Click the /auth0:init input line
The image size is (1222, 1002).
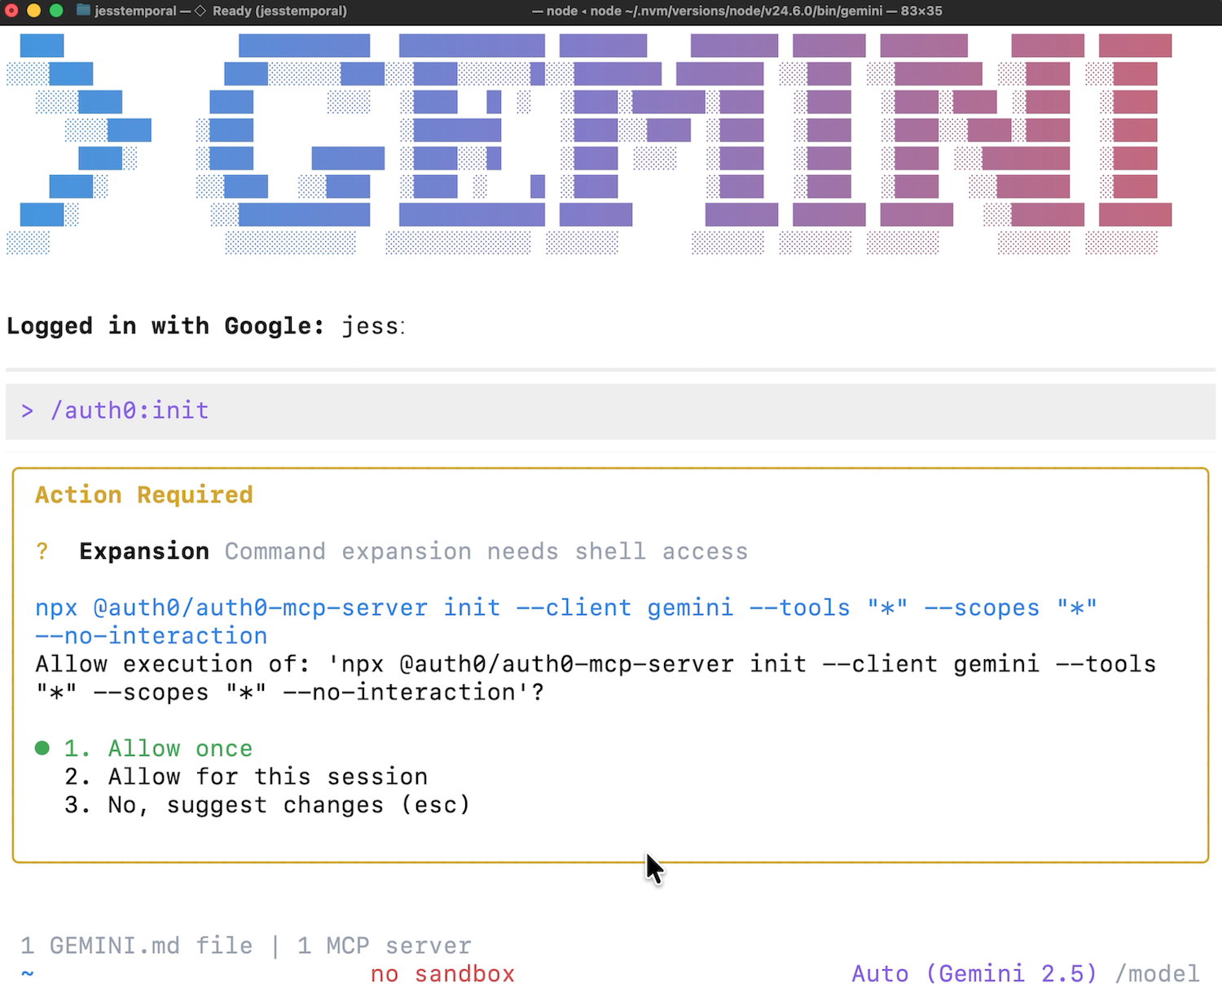tap(130, 411)
